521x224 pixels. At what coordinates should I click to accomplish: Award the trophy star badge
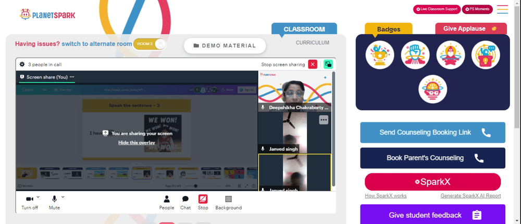tap(380, 55)
